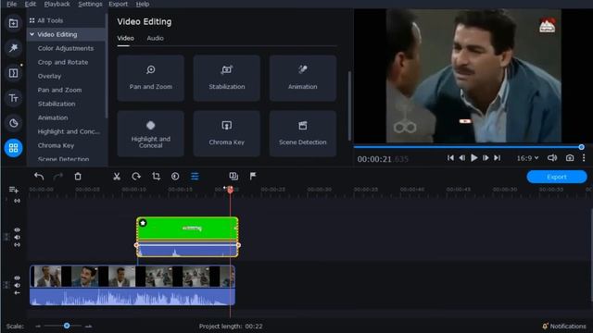Open Color adjustments circle icon in toolbar

pos(175,177)
